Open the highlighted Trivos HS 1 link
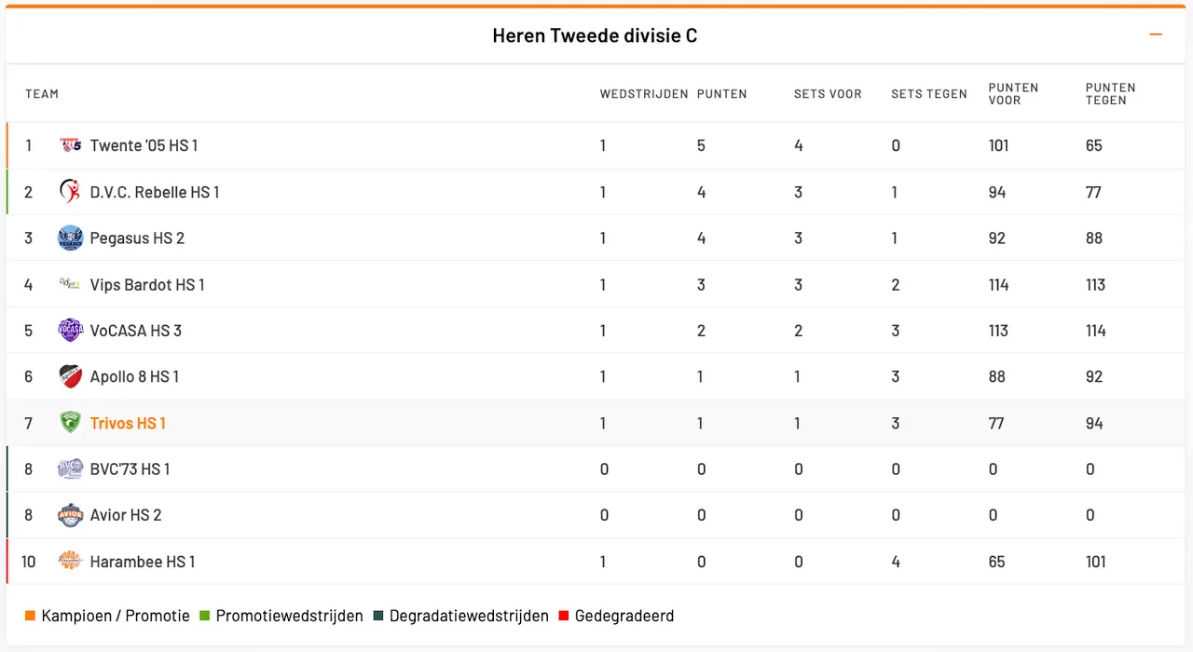 pos(128,423)
